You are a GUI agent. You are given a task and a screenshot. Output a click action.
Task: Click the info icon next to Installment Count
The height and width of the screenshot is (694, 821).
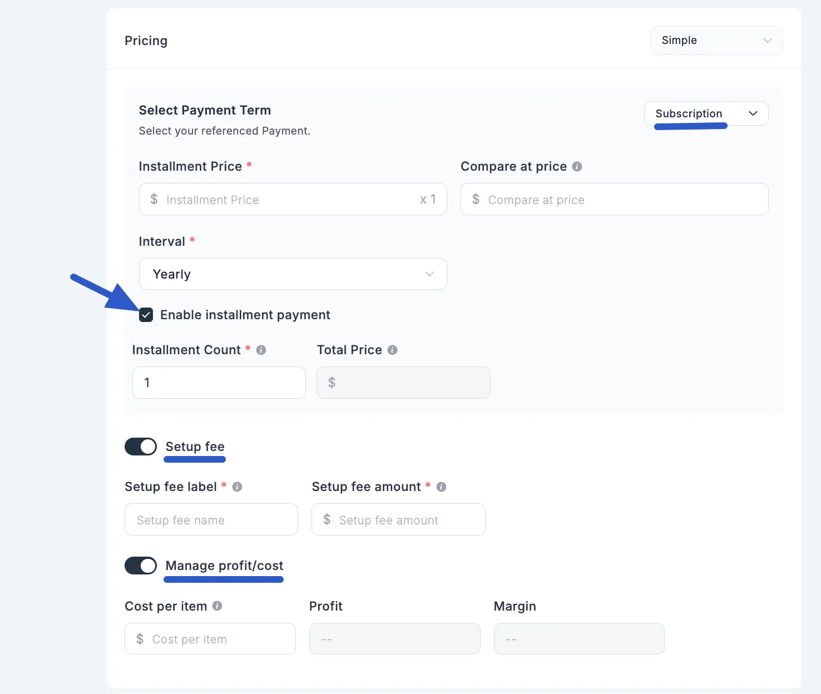pos(261,350)
